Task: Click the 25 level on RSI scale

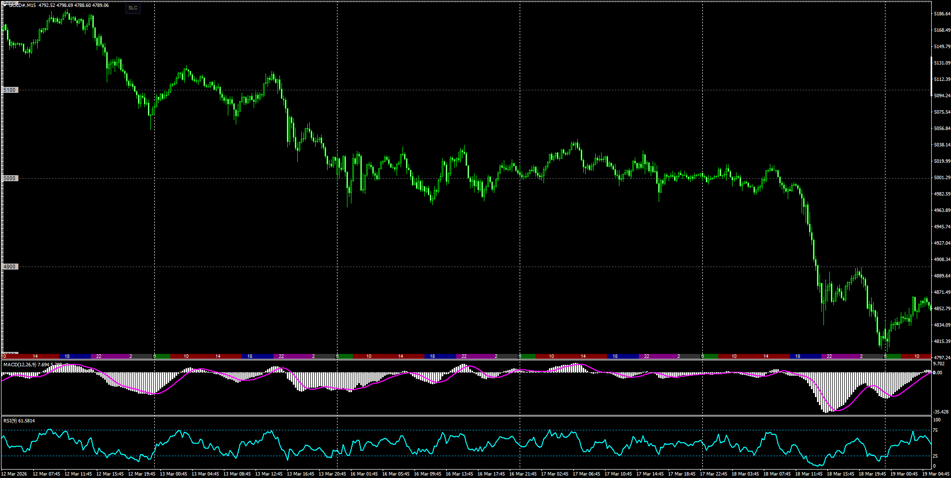Action: (x=935, y=456)
